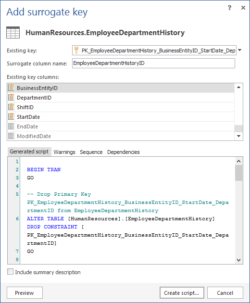This screenshot has height=303, width=250.
Task: Click the Cancel button
Action: point(225,293)
